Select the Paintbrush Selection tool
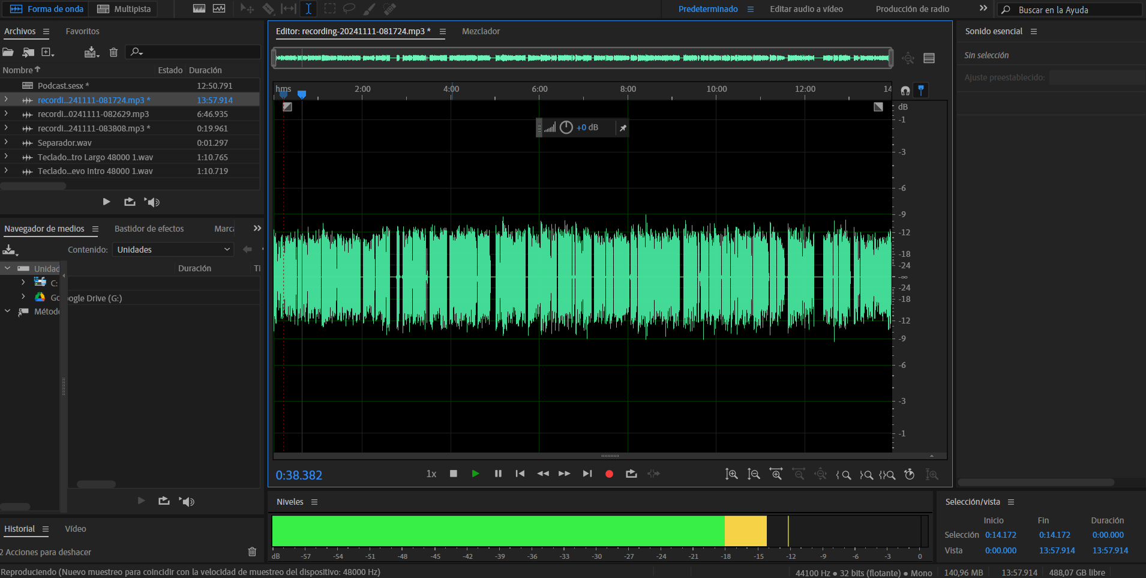 pyautogui.click(x=370, y=9)
